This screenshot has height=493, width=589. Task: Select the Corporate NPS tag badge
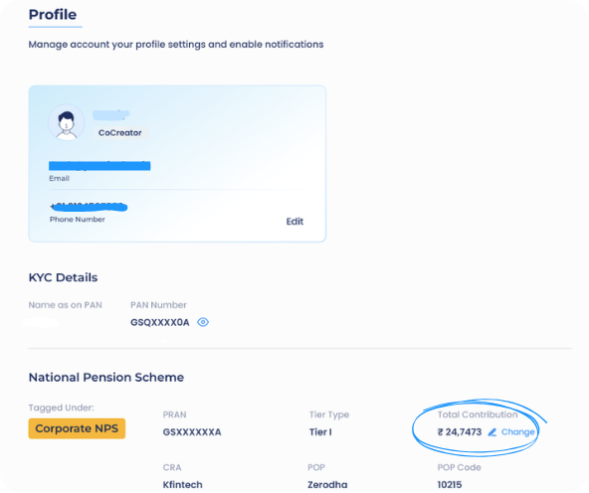[x=77, y=428]
